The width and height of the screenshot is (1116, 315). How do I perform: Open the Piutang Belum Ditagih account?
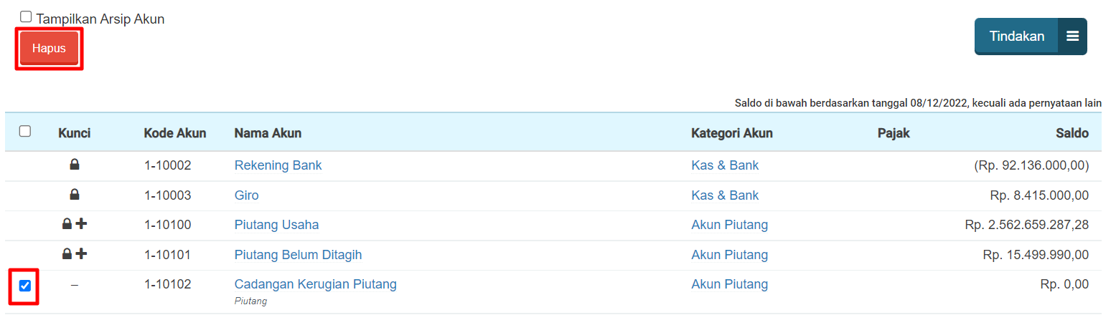(298, 255)
